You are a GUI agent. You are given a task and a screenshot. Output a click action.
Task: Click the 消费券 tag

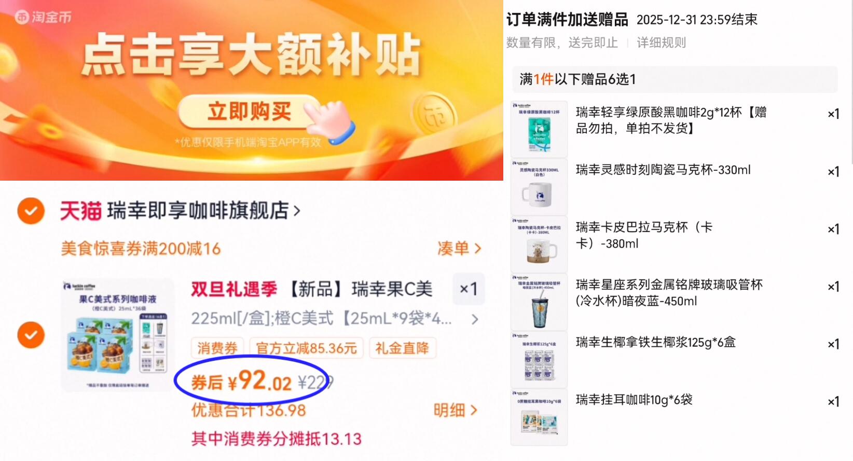[217, 348]
